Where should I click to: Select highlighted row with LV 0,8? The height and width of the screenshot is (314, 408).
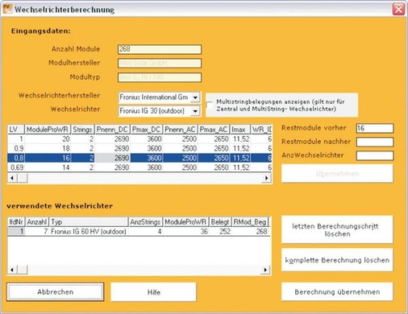(139, 158)
